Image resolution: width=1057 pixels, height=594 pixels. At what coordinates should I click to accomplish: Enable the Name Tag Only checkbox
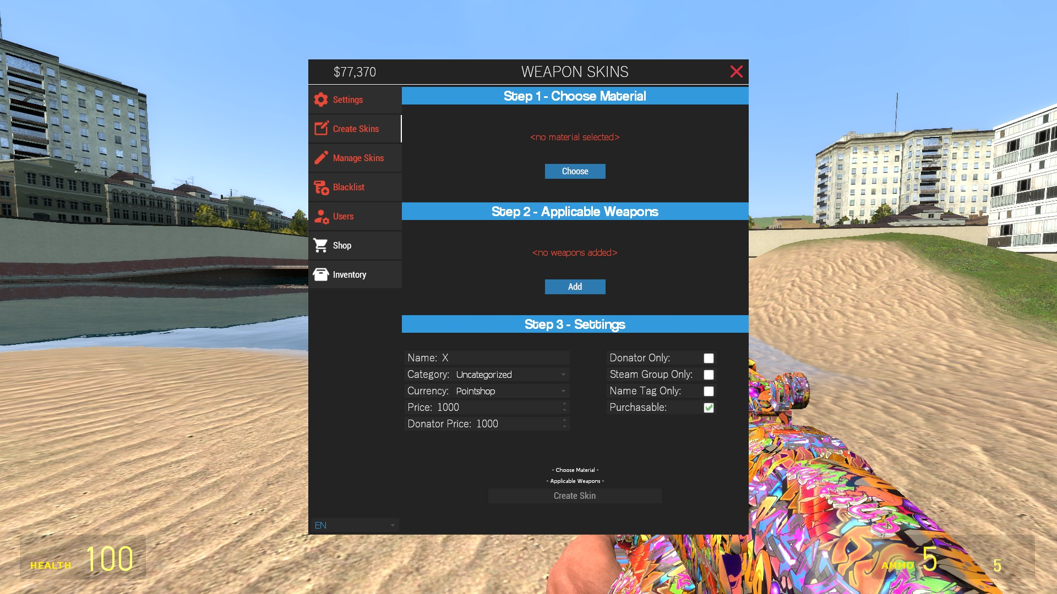click(x=709, y=391)
